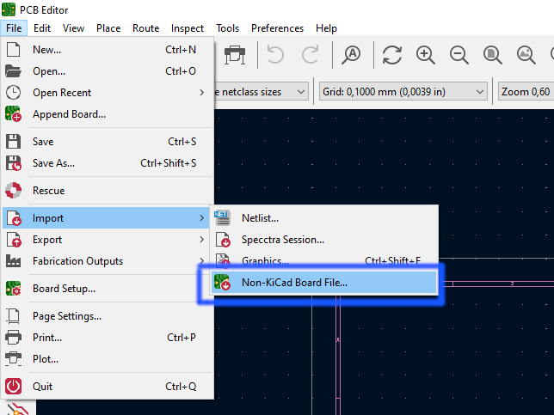Open Board Setup... dialog
Screen dimensions: 554x415
(107, 289)
